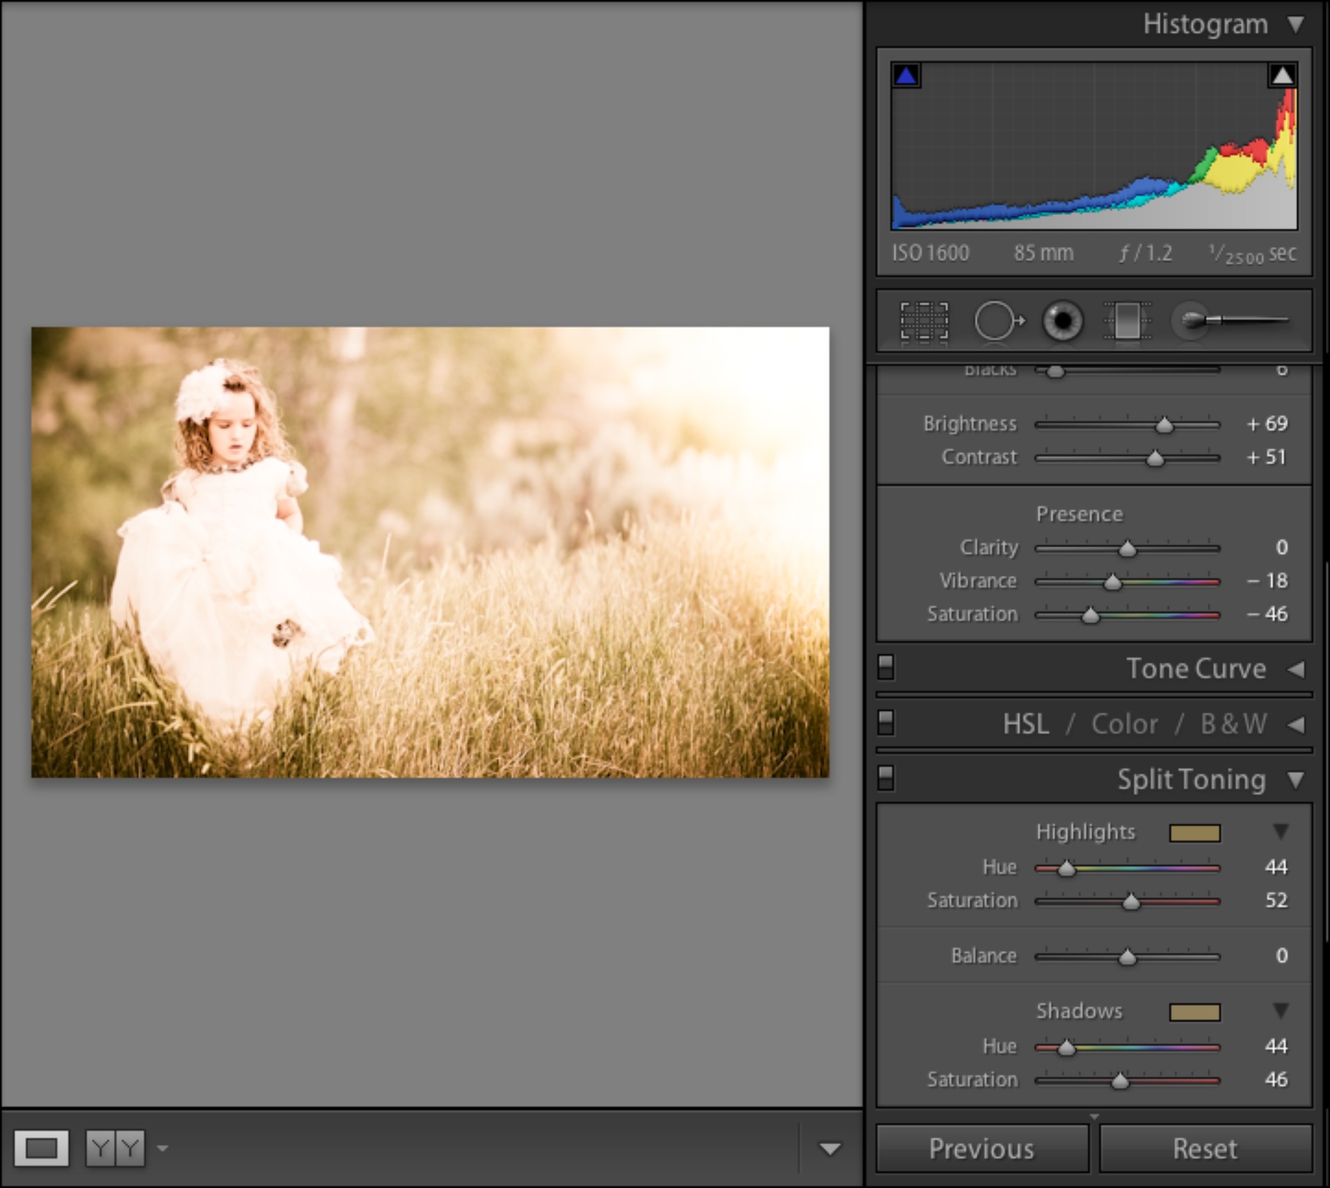The image size is (1330, 1188).
Task: Open Highlights color swatch picker
Action: coord(1194,833)
